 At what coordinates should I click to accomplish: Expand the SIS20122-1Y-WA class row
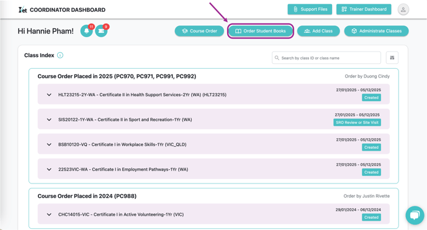click(x=49, y=120)
